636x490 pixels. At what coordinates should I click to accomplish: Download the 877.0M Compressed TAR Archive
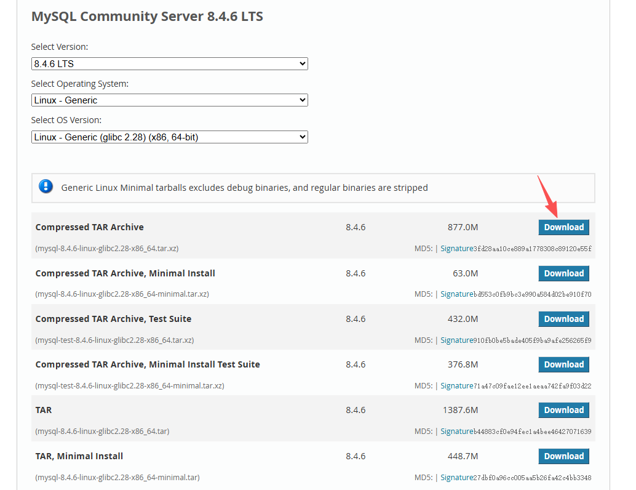click(x=564, y=227)
